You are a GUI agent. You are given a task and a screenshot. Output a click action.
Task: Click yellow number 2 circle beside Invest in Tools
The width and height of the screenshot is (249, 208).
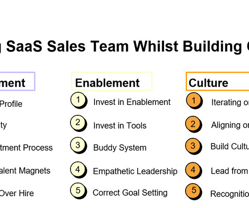point(78,123)
